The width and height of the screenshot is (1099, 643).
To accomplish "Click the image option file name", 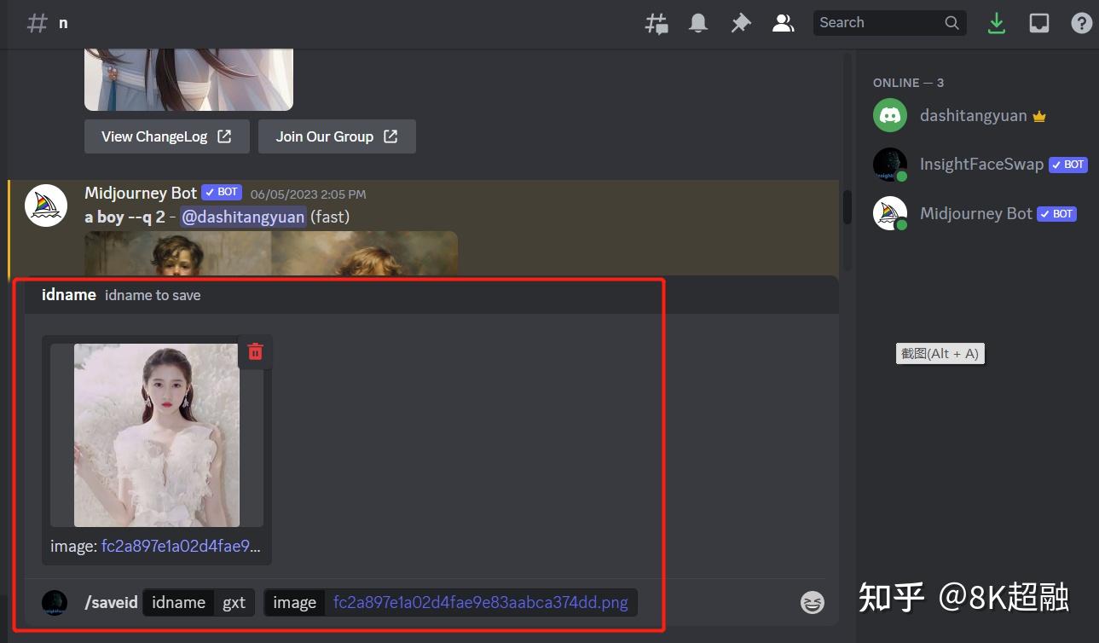I will point(480,603).
